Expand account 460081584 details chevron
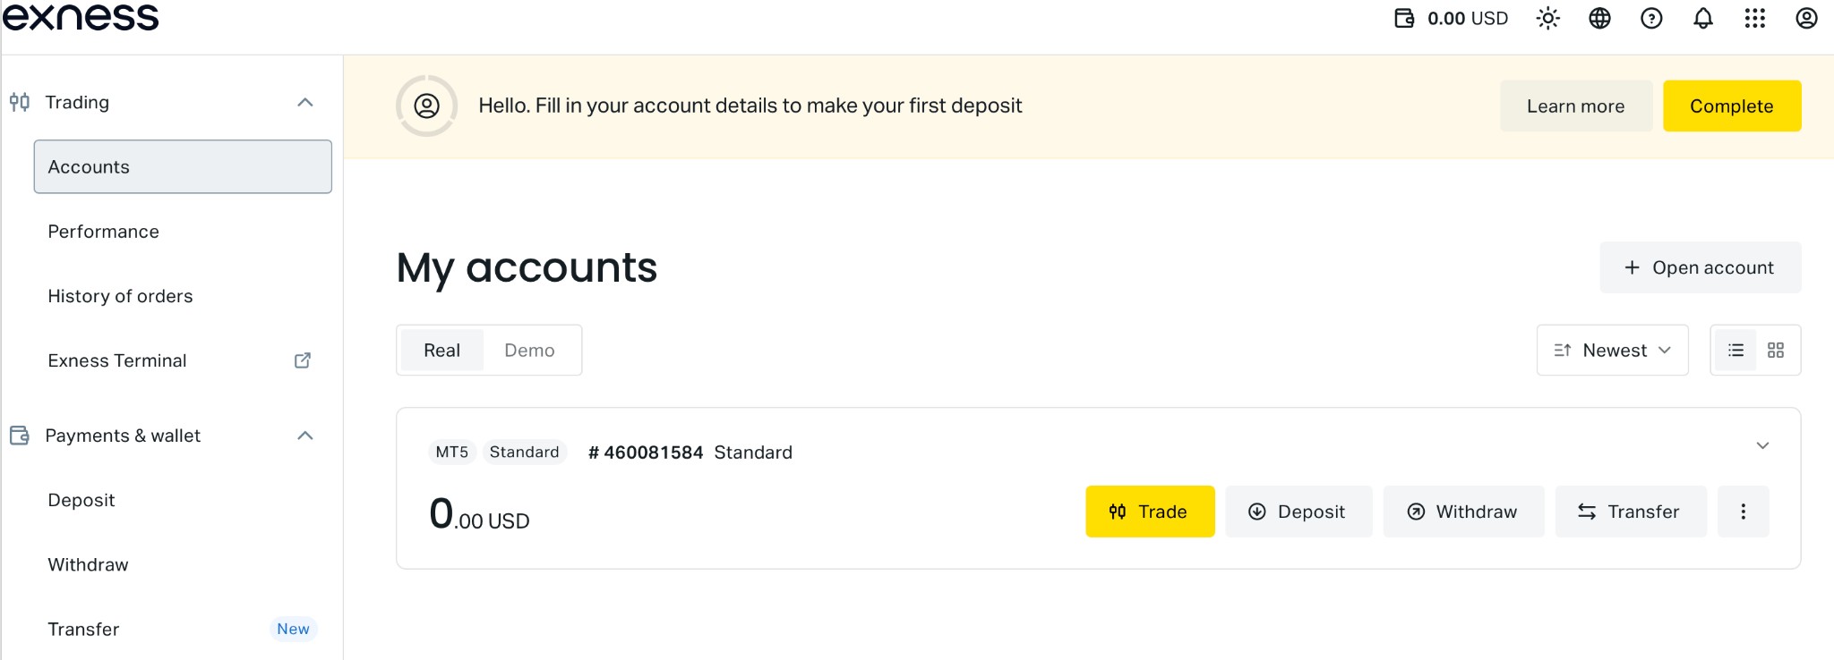 pos(1762,445)
